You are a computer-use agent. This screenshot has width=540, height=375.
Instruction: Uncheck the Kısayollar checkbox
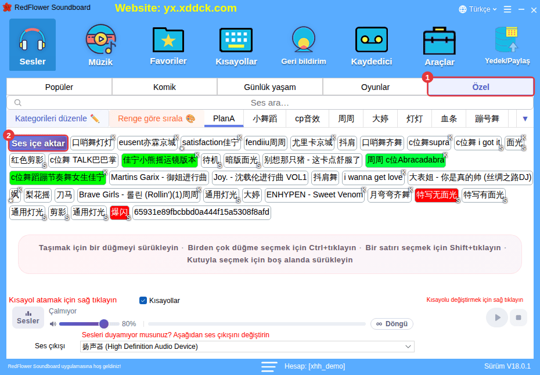(x=143, y=300)
